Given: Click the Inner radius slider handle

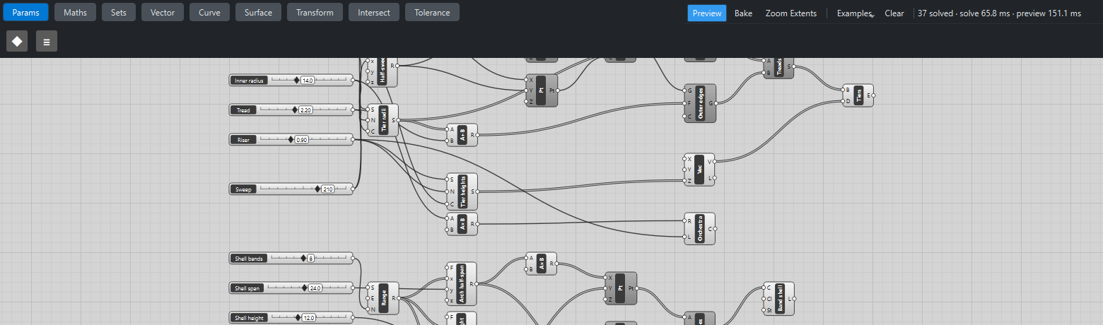Looking at the screenshot, I should click(297, 81).
